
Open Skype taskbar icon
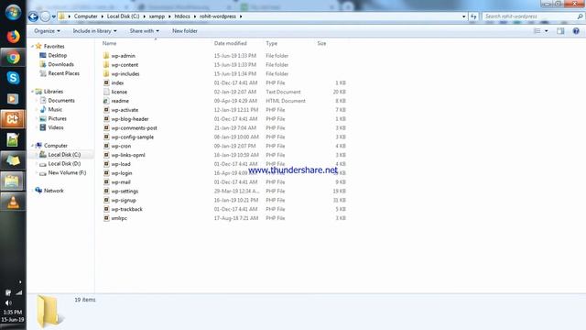(13, 78)
